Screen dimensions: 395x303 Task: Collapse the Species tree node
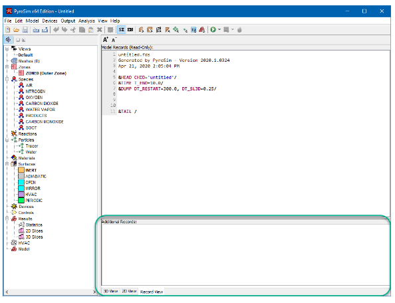tap(7, 79)
